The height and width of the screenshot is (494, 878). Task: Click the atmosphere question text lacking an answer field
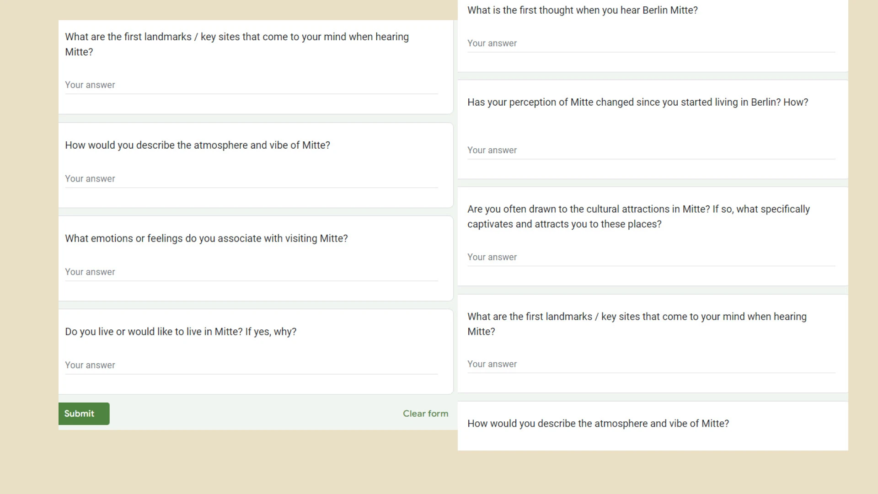click(x=598, y=424)
